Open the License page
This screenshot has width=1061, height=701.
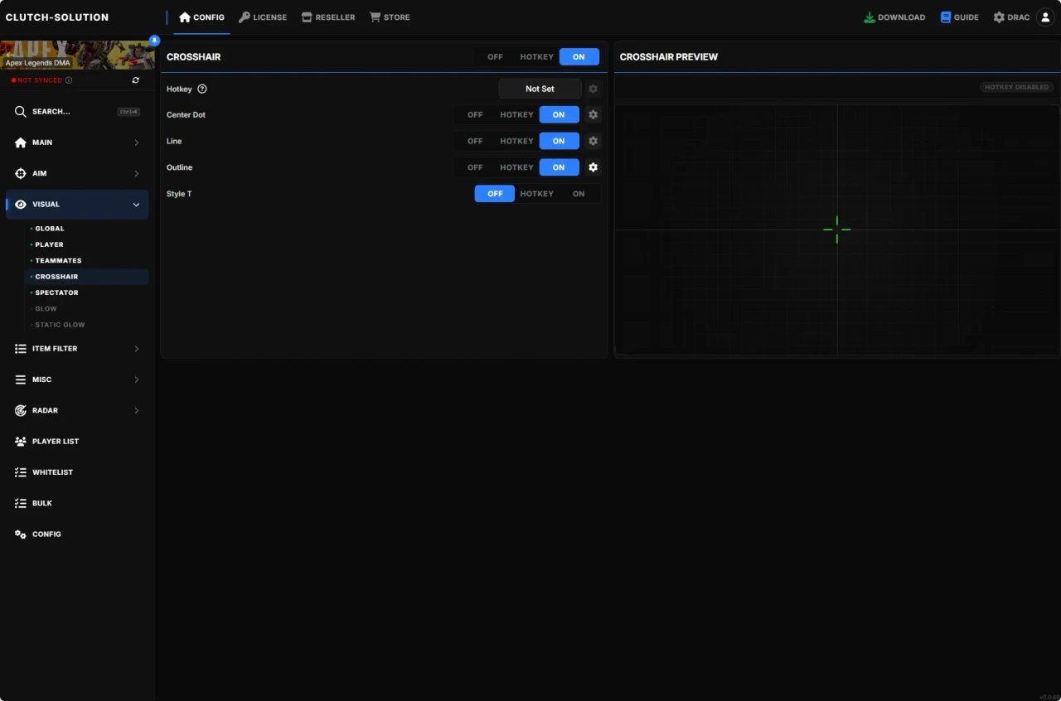(263, 17)
